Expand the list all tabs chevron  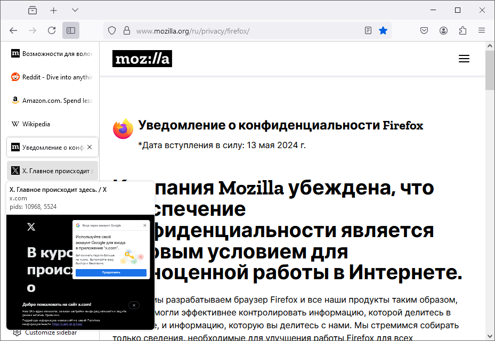click(75, 10)
